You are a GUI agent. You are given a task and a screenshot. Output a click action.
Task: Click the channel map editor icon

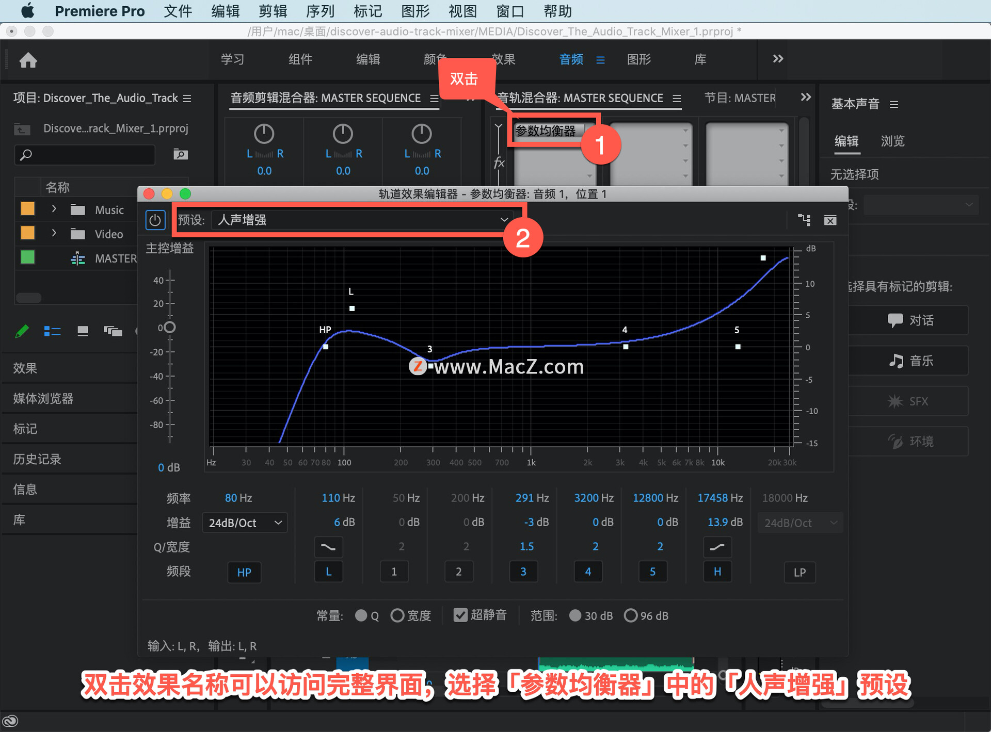pyautogui.click(x=804, y=220)
